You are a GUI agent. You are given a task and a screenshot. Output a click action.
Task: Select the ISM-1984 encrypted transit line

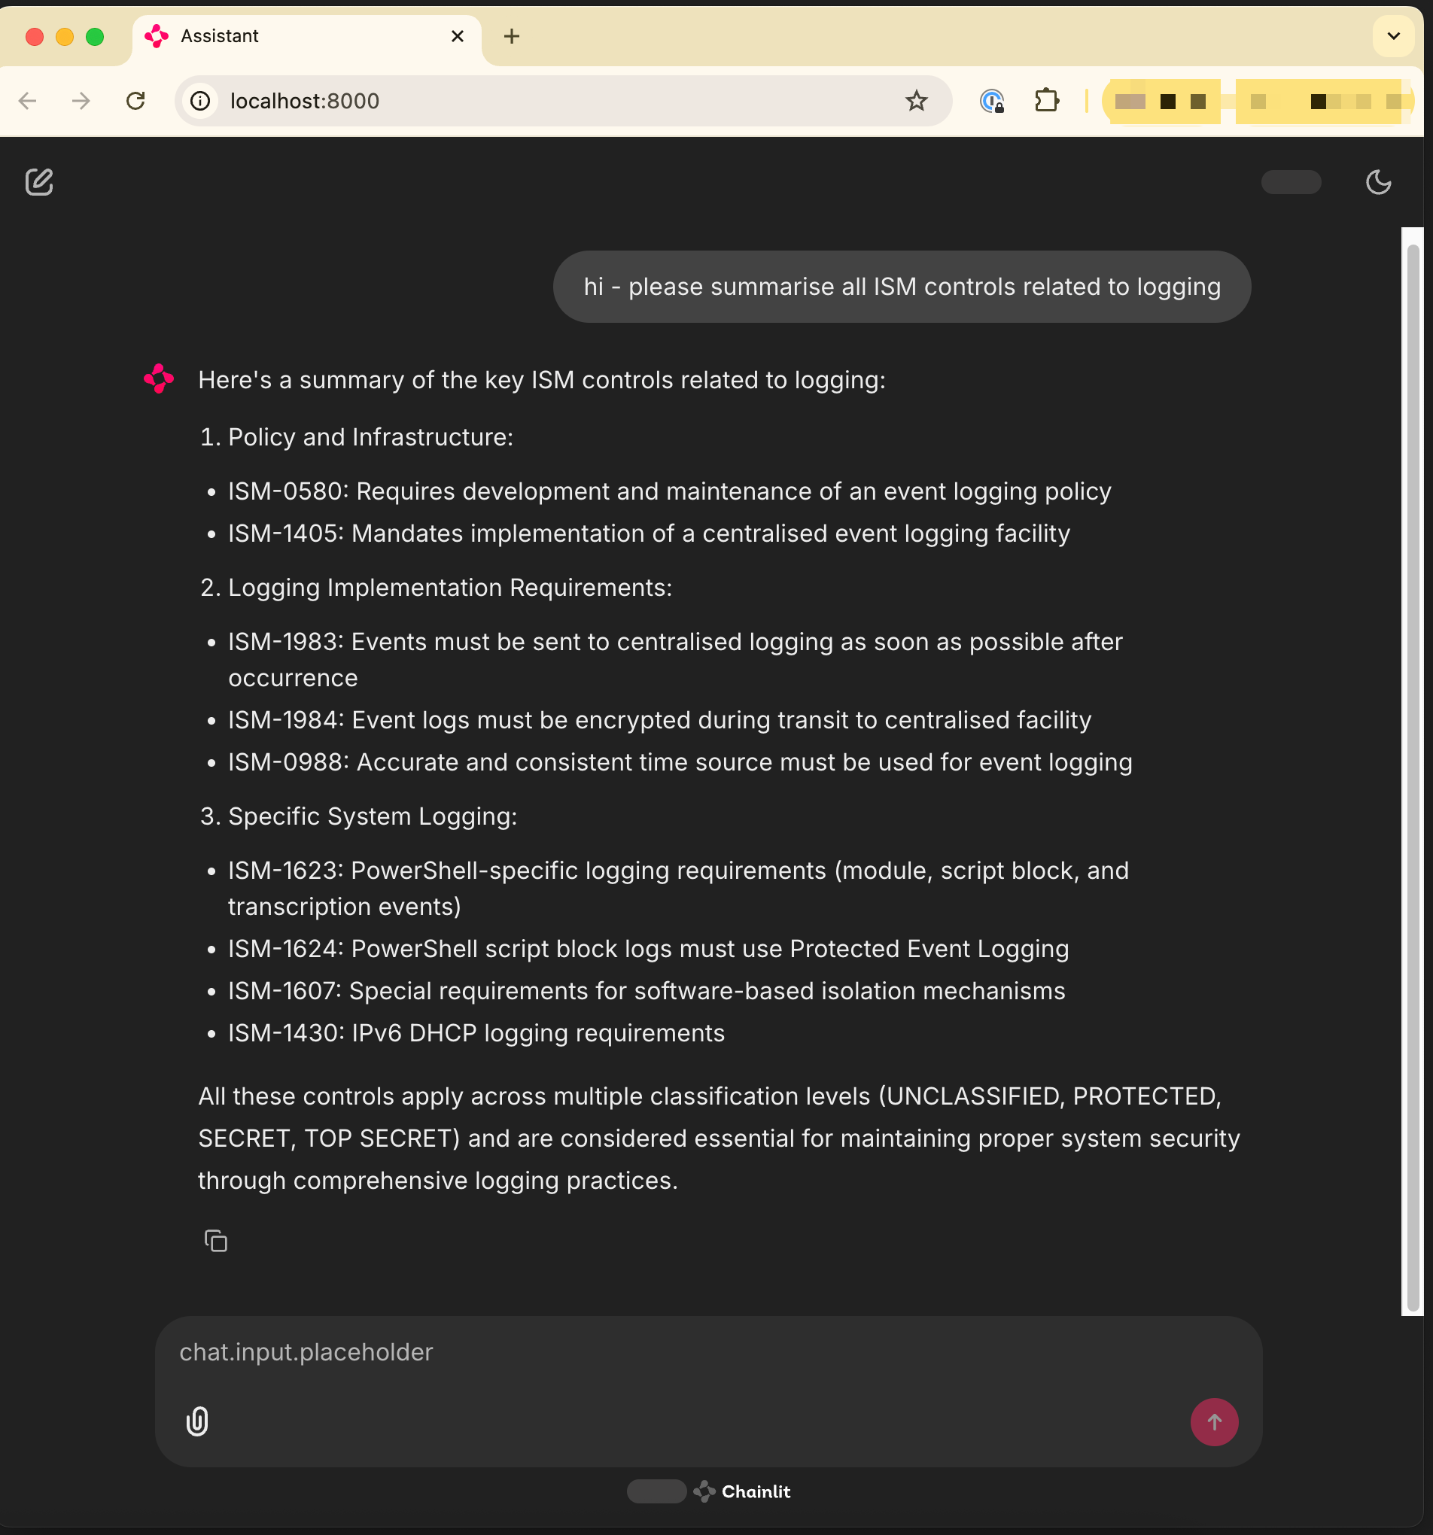tap(659, 719)
